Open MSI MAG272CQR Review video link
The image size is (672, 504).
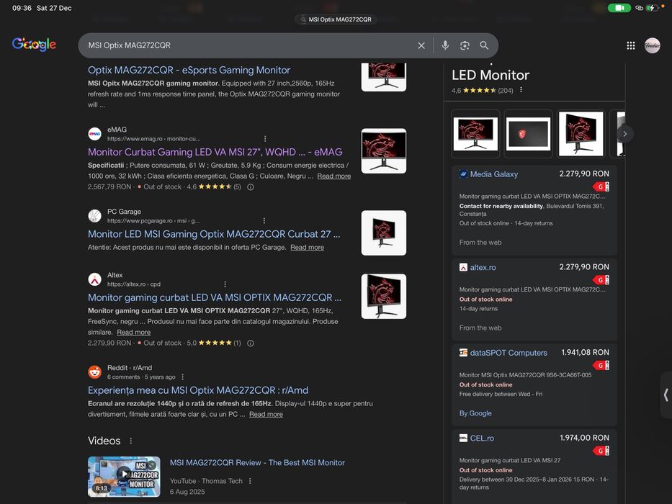(x=257, y=462)
